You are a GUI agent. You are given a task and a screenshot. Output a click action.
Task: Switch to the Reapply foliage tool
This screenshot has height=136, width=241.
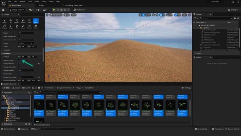click(x=4, y=26)
